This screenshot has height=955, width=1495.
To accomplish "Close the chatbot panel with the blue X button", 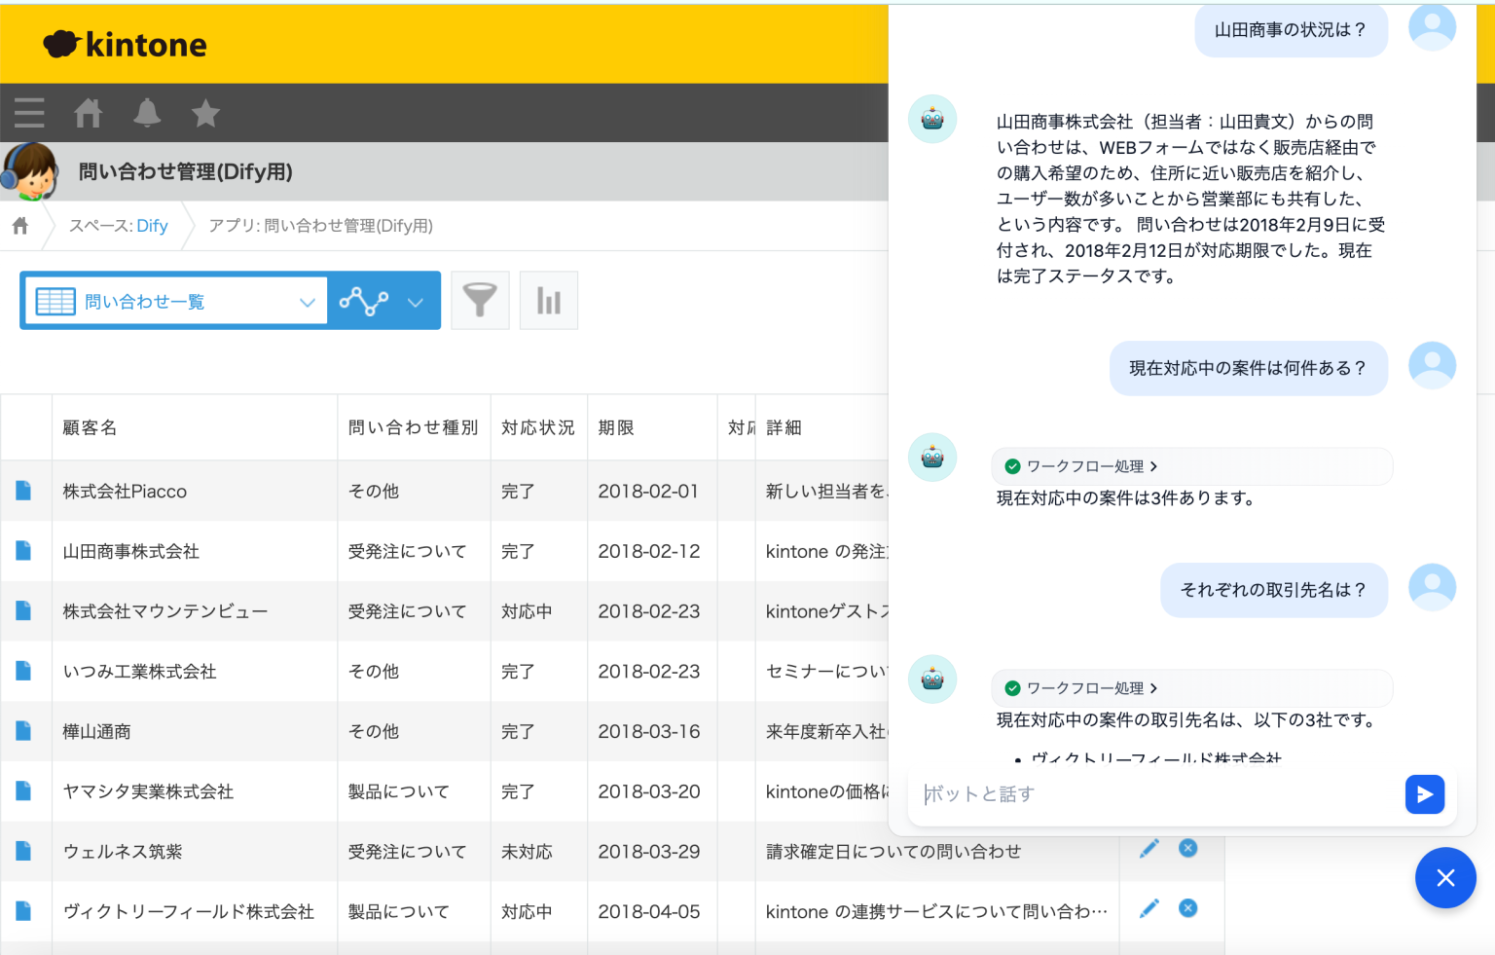I will pyautogui.click(x=1445, y=877).
